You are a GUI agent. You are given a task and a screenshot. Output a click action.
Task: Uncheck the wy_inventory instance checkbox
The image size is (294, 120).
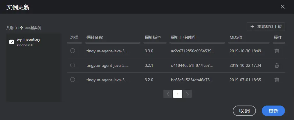(x=12, y=42)
